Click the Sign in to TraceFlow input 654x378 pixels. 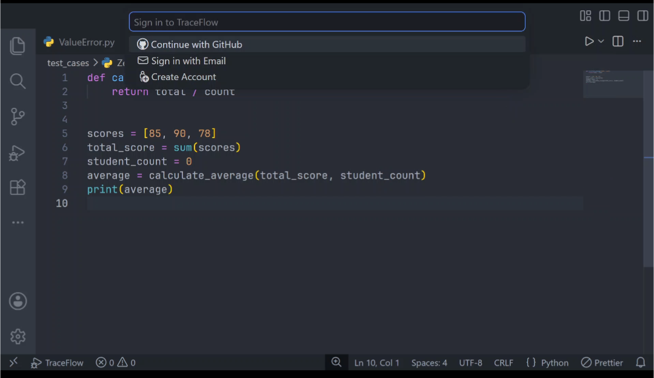[327, 22]
